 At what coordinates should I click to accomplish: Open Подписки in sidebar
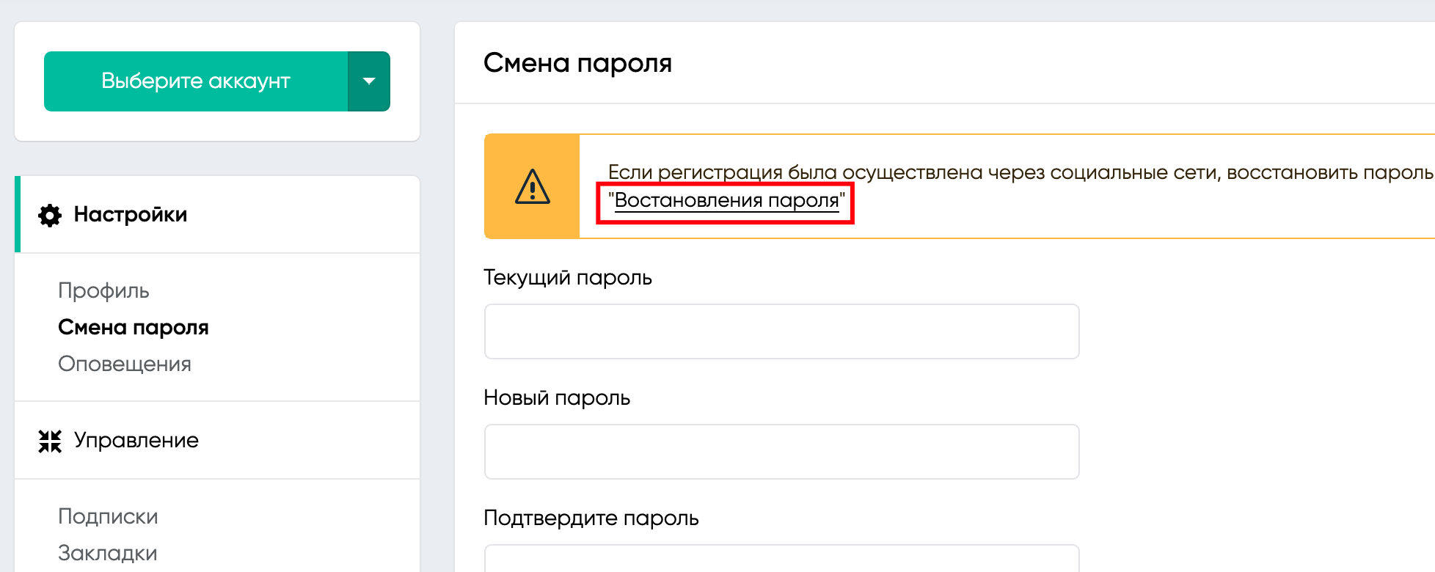pyautogui.click(x=108, y=516)
